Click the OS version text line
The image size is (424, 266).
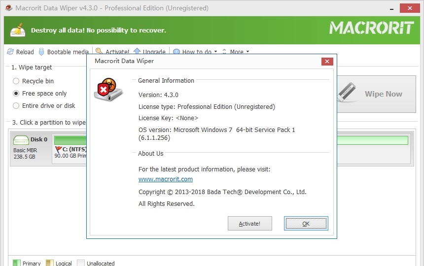click(x=217, y=133)
